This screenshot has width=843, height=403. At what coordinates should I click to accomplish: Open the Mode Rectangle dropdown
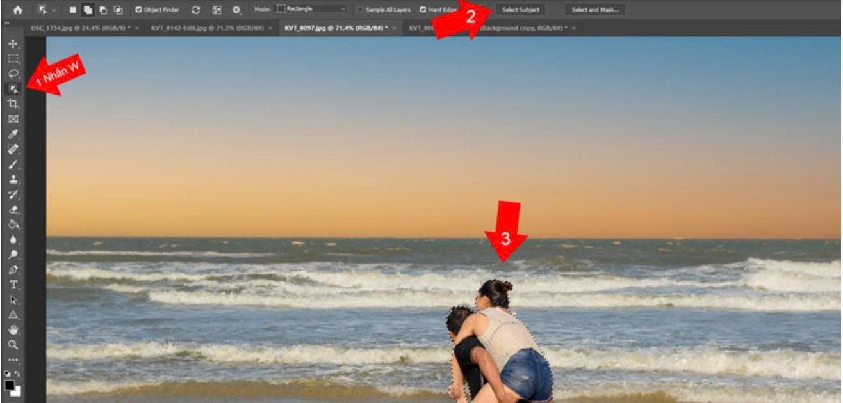tap(312, 10)
